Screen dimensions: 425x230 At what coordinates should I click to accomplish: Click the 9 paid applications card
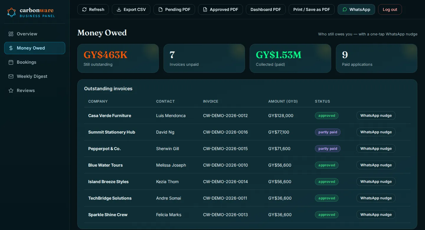point(377,58)
